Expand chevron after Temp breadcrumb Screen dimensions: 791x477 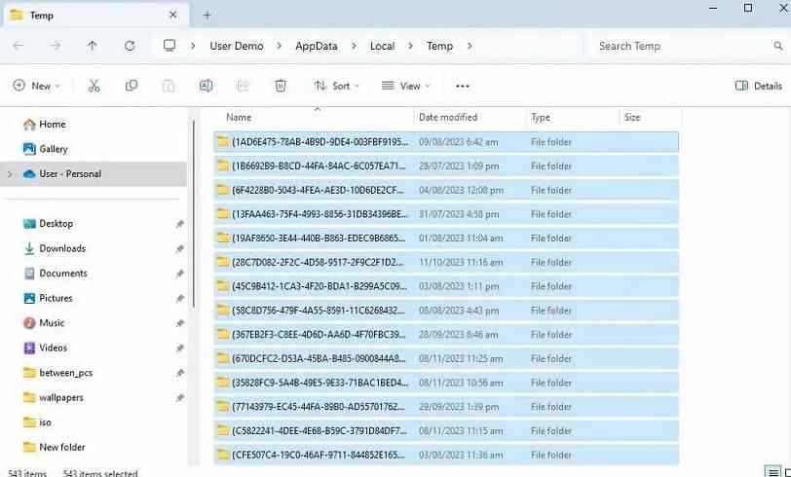[x=470, y=46]
